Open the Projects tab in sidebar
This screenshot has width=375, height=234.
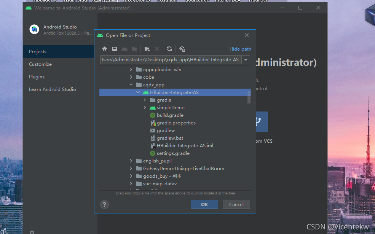[59, 52]
